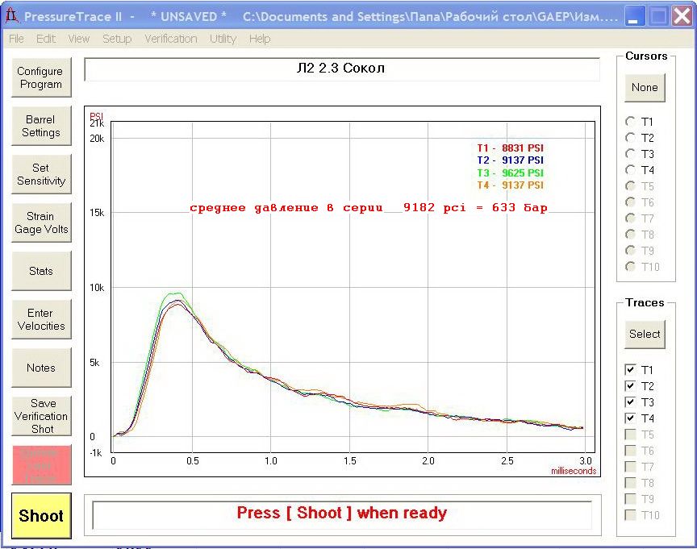Image resolution: width=697 pixels, height=549 pixels.
Task: Open the Configure Program button
Action: (40, 77)
